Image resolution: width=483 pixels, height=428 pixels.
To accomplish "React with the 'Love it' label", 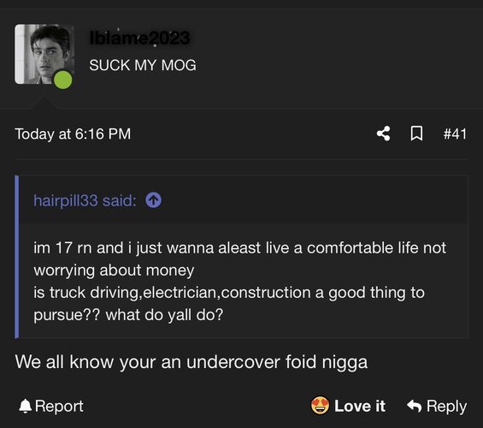I will click(x=360, y=406).
